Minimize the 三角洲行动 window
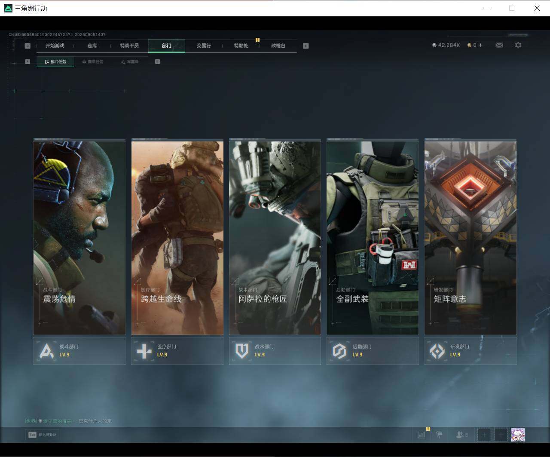Image resolution: width=550 pixels, height=457 pixels. pyautogui.click(x=487, y=8)
